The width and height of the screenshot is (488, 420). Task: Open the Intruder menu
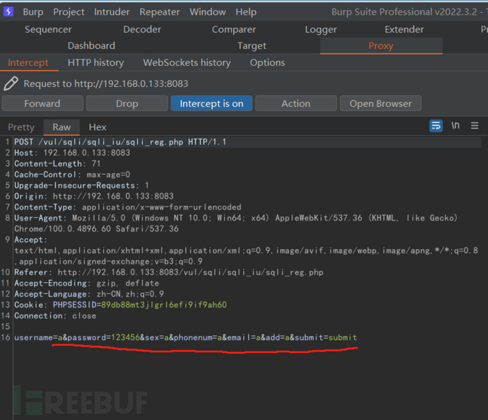click(112, 12)
